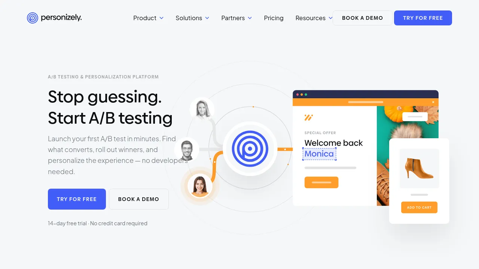The height and width of the screenshot is (269, 479).
Task: Click the blonde woman avatar
Action: (202, 109)
